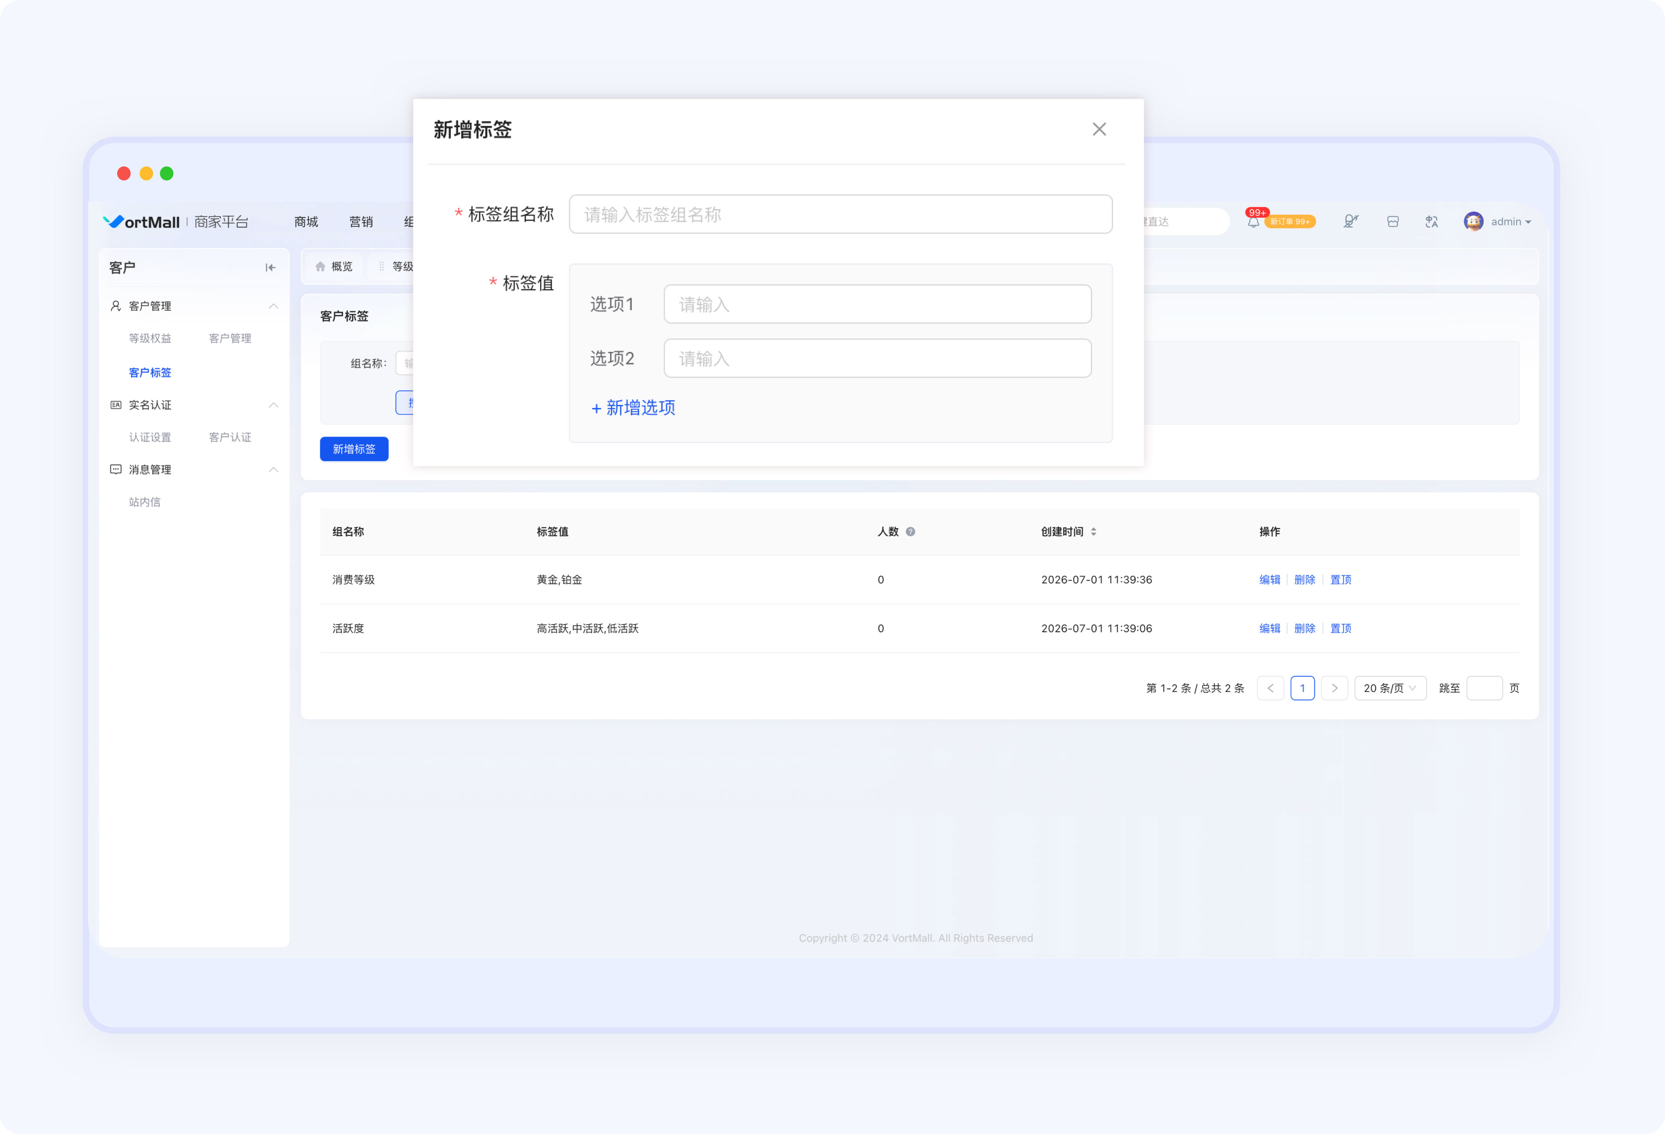Click the yellow macOS minimize dot

[x=146, y=173]
